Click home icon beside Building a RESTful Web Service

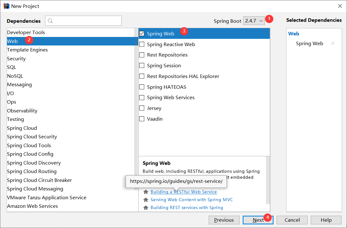tap(146, 192)
